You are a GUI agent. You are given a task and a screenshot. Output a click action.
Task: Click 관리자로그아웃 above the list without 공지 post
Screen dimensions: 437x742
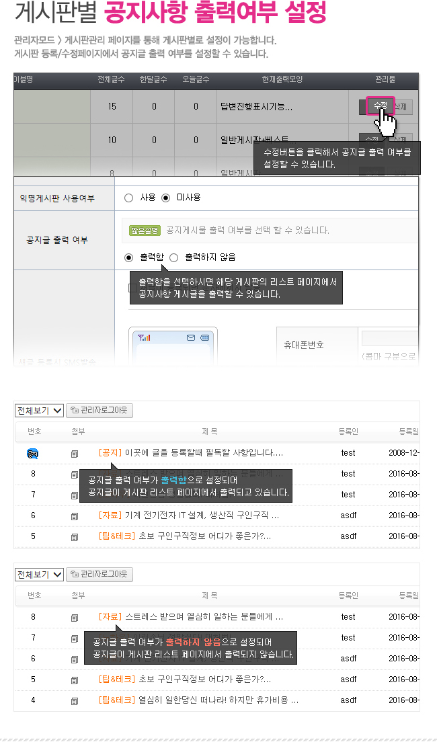[x=100, y=575]
